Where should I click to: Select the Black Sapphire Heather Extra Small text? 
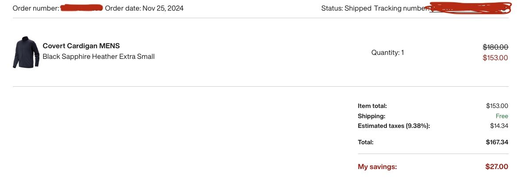[x=98, y=57]
